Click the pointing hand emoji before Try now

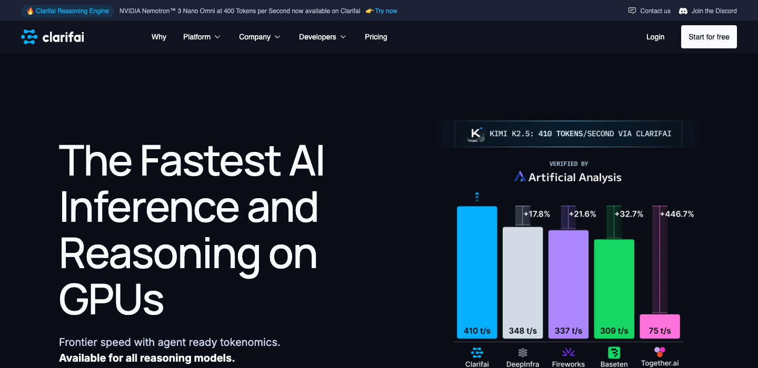tap(370, 11)
